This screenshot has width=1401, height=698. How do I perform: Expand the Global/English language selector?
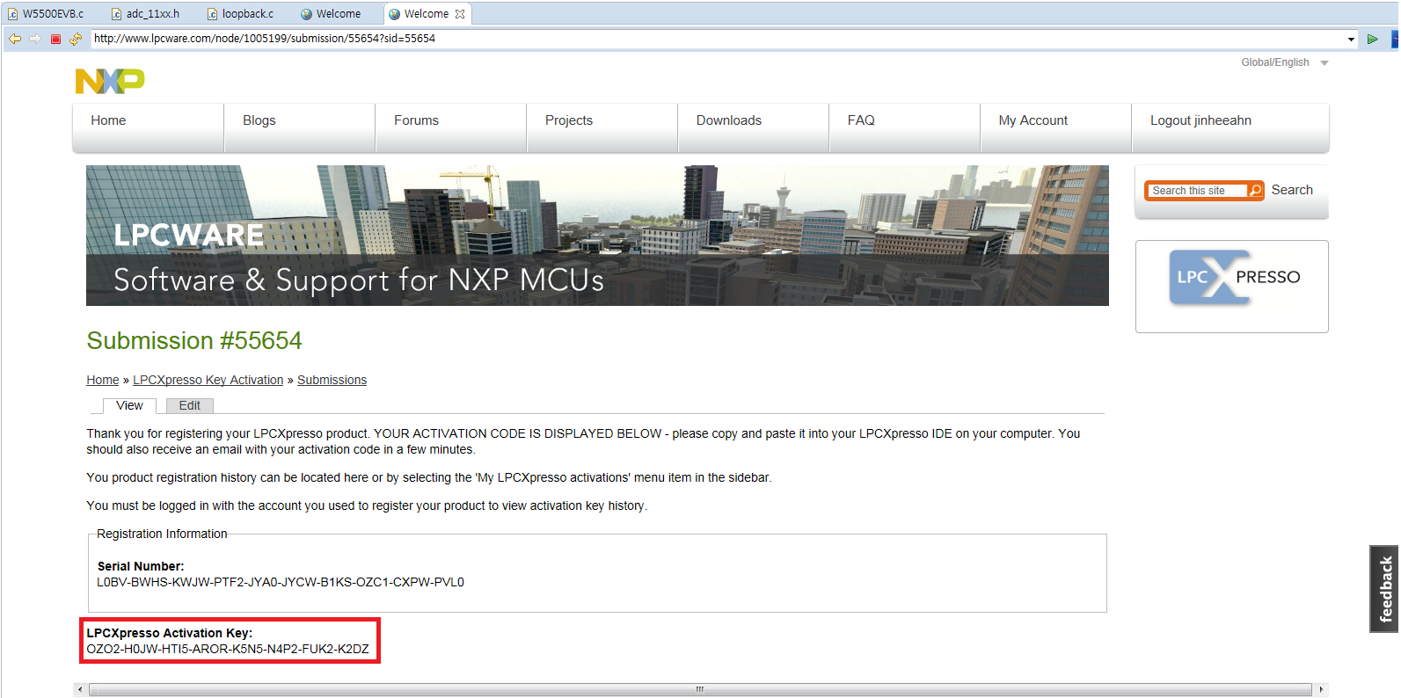1284,62
